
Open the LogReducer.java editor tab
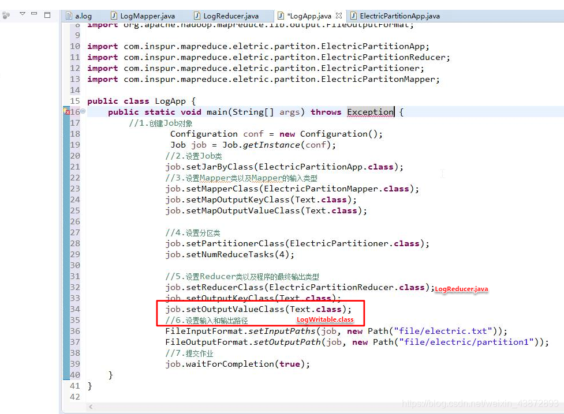(x=227, y=16)
